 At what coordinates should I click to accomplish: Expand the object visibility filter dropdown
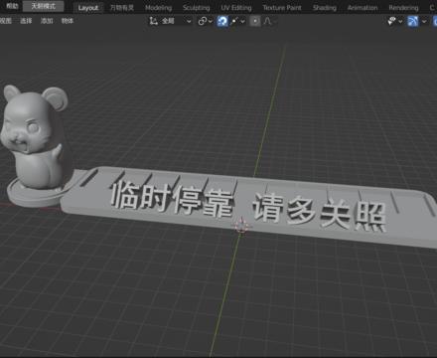400,22
